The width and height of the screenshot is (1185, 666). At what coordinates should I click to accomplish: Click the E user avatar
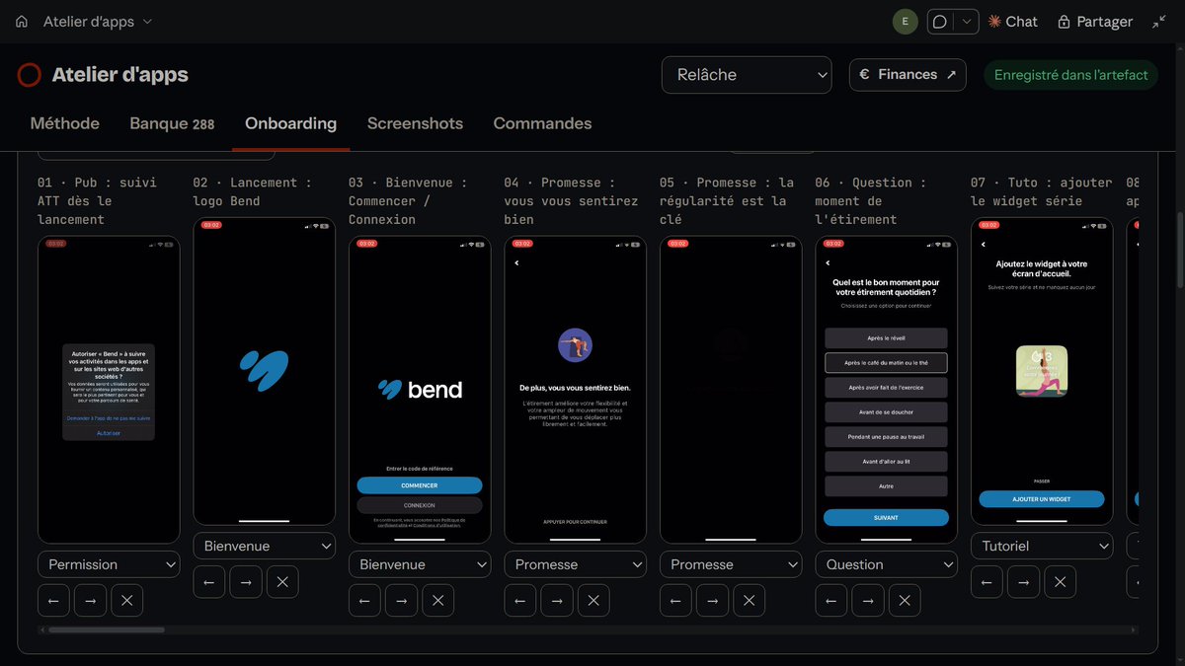point(906,22)
